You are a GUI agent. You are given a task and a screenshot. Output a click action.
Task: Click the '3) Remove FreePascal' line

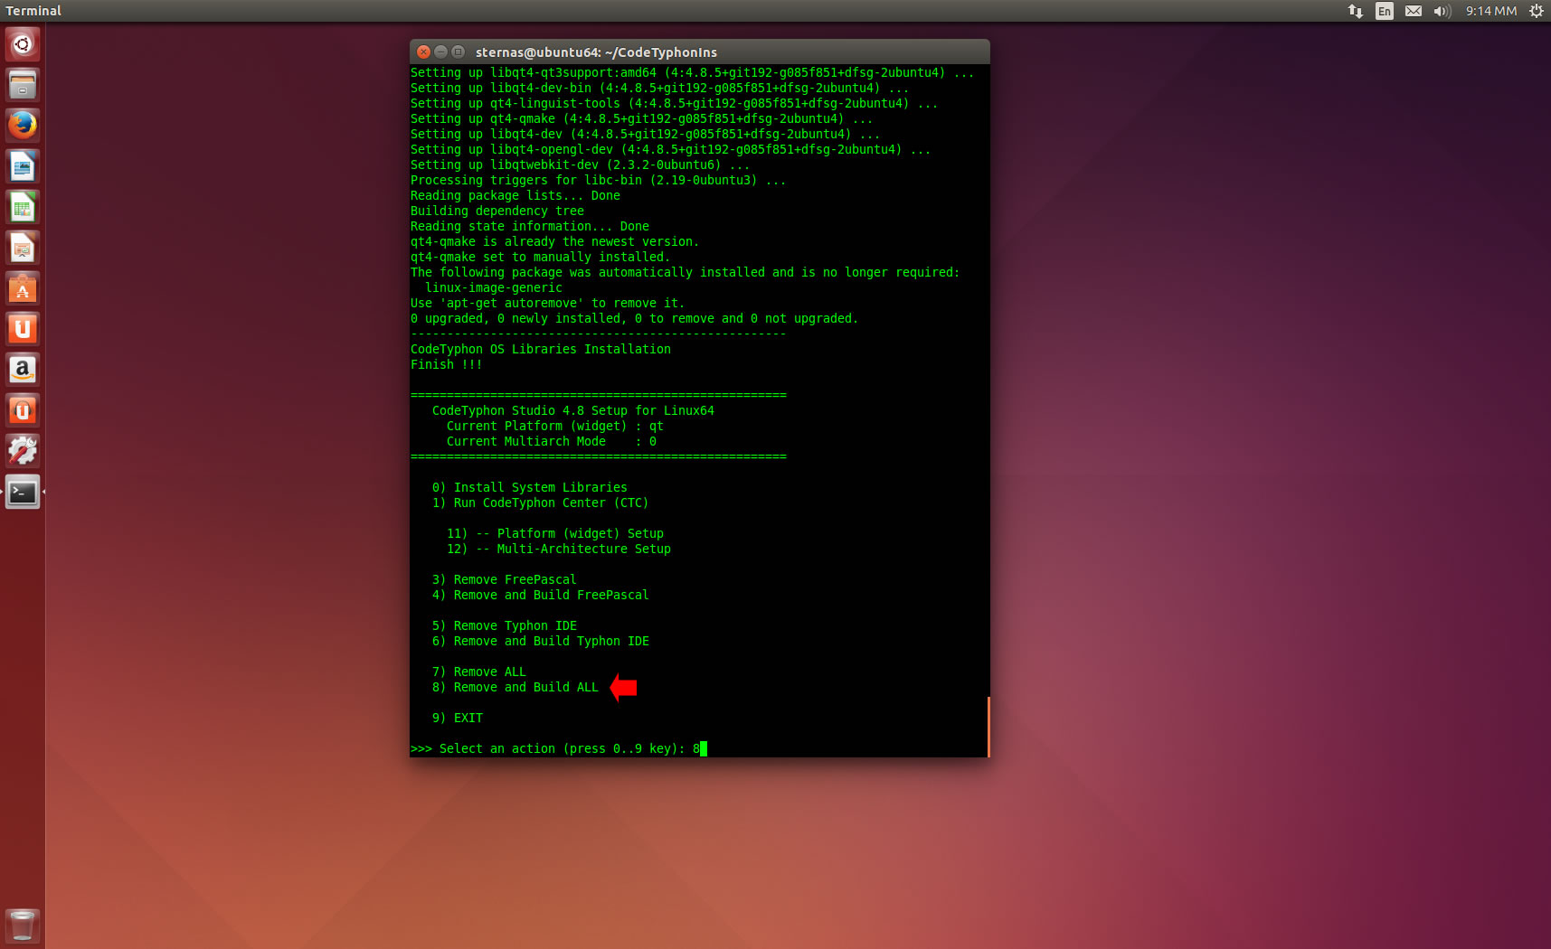504,579
